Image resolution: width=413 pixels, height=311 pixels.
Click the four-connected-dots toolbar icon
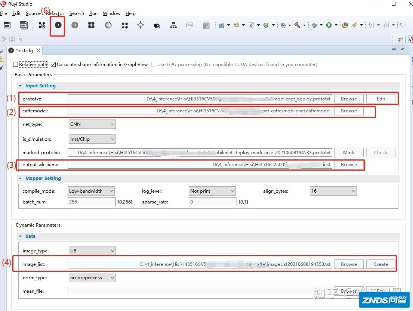pyautogui.click(x=91, y=25)
